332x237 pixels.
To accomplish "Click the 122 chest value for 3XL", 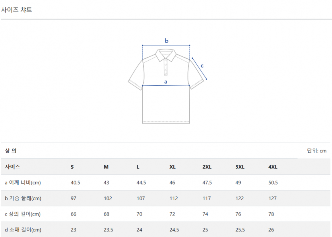I will click(x=239, y=198).
